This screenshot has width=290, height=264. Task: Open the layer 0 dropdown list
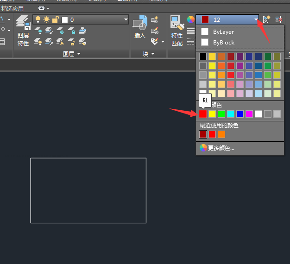tap(126, 19)
